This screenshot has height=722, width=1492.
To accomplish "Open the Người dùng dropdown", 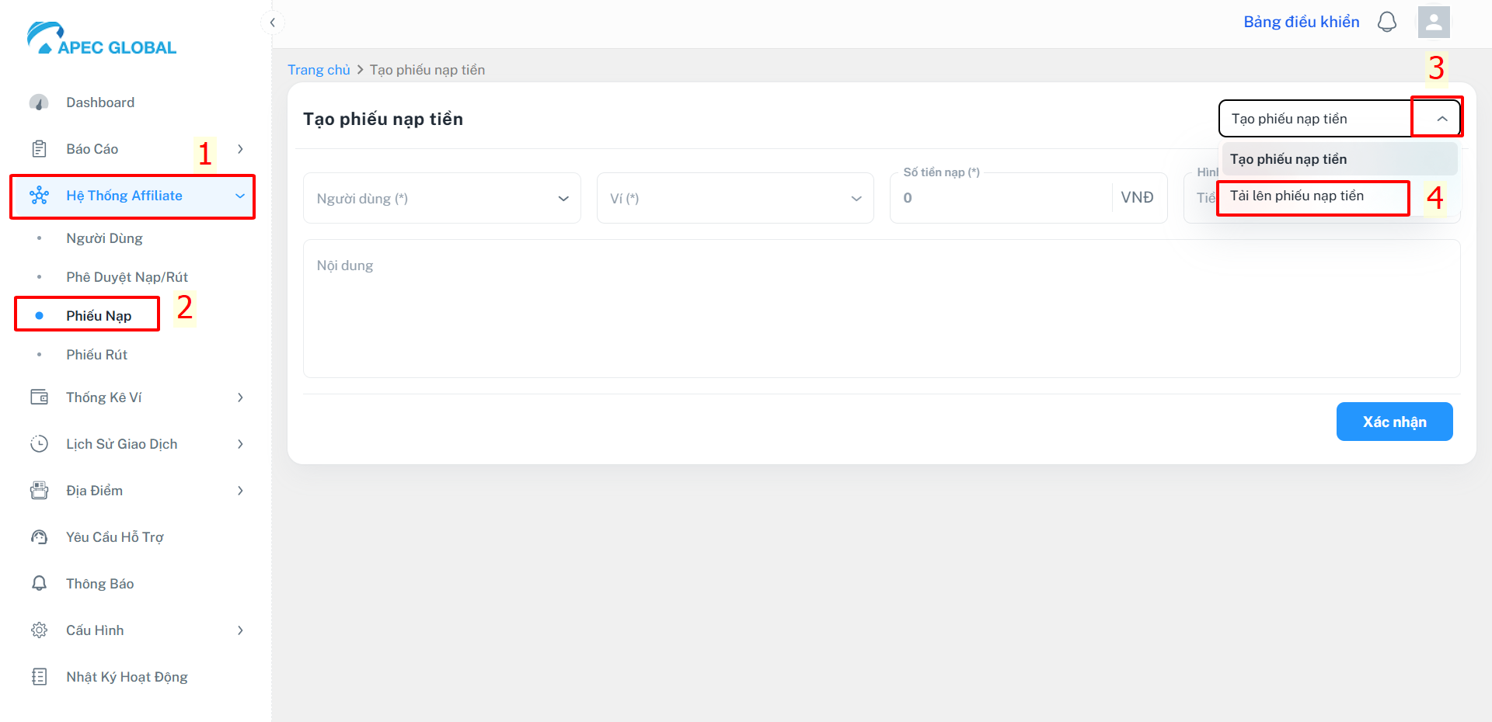I will click(x=442, y=198).
